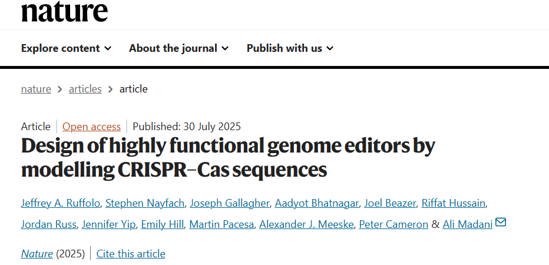Expand the Publish with us menu
Viewport: 549px width, 265px height.
(x=290, y=48)
